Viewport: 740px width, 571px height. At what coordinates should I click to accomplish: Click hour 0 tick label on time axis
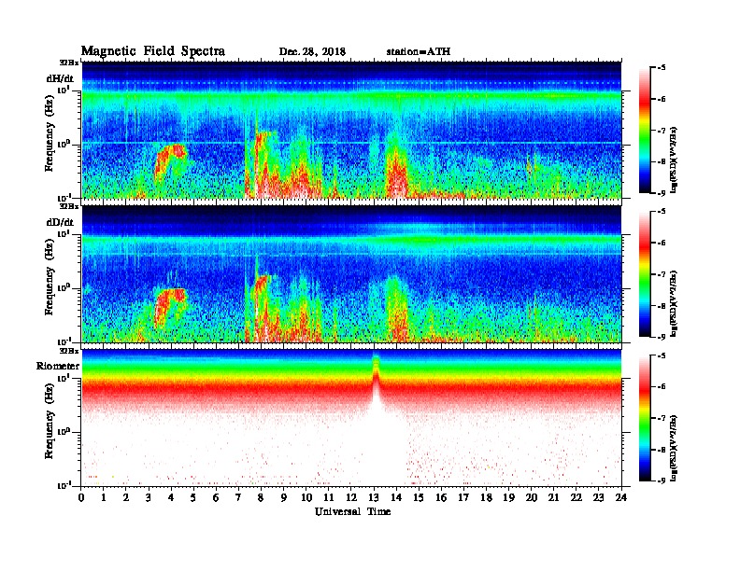[81, 498]
